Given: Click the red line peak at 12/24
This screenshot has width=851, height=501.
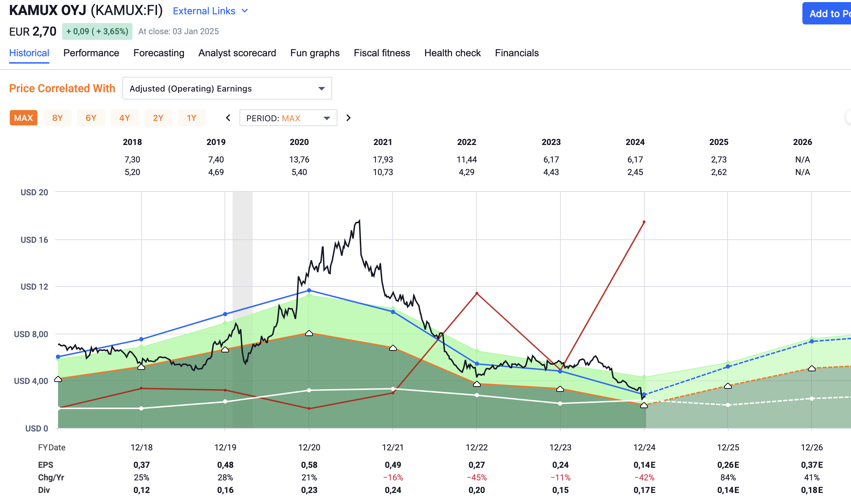Looking at the screenshot, I should tap(644, 222).
